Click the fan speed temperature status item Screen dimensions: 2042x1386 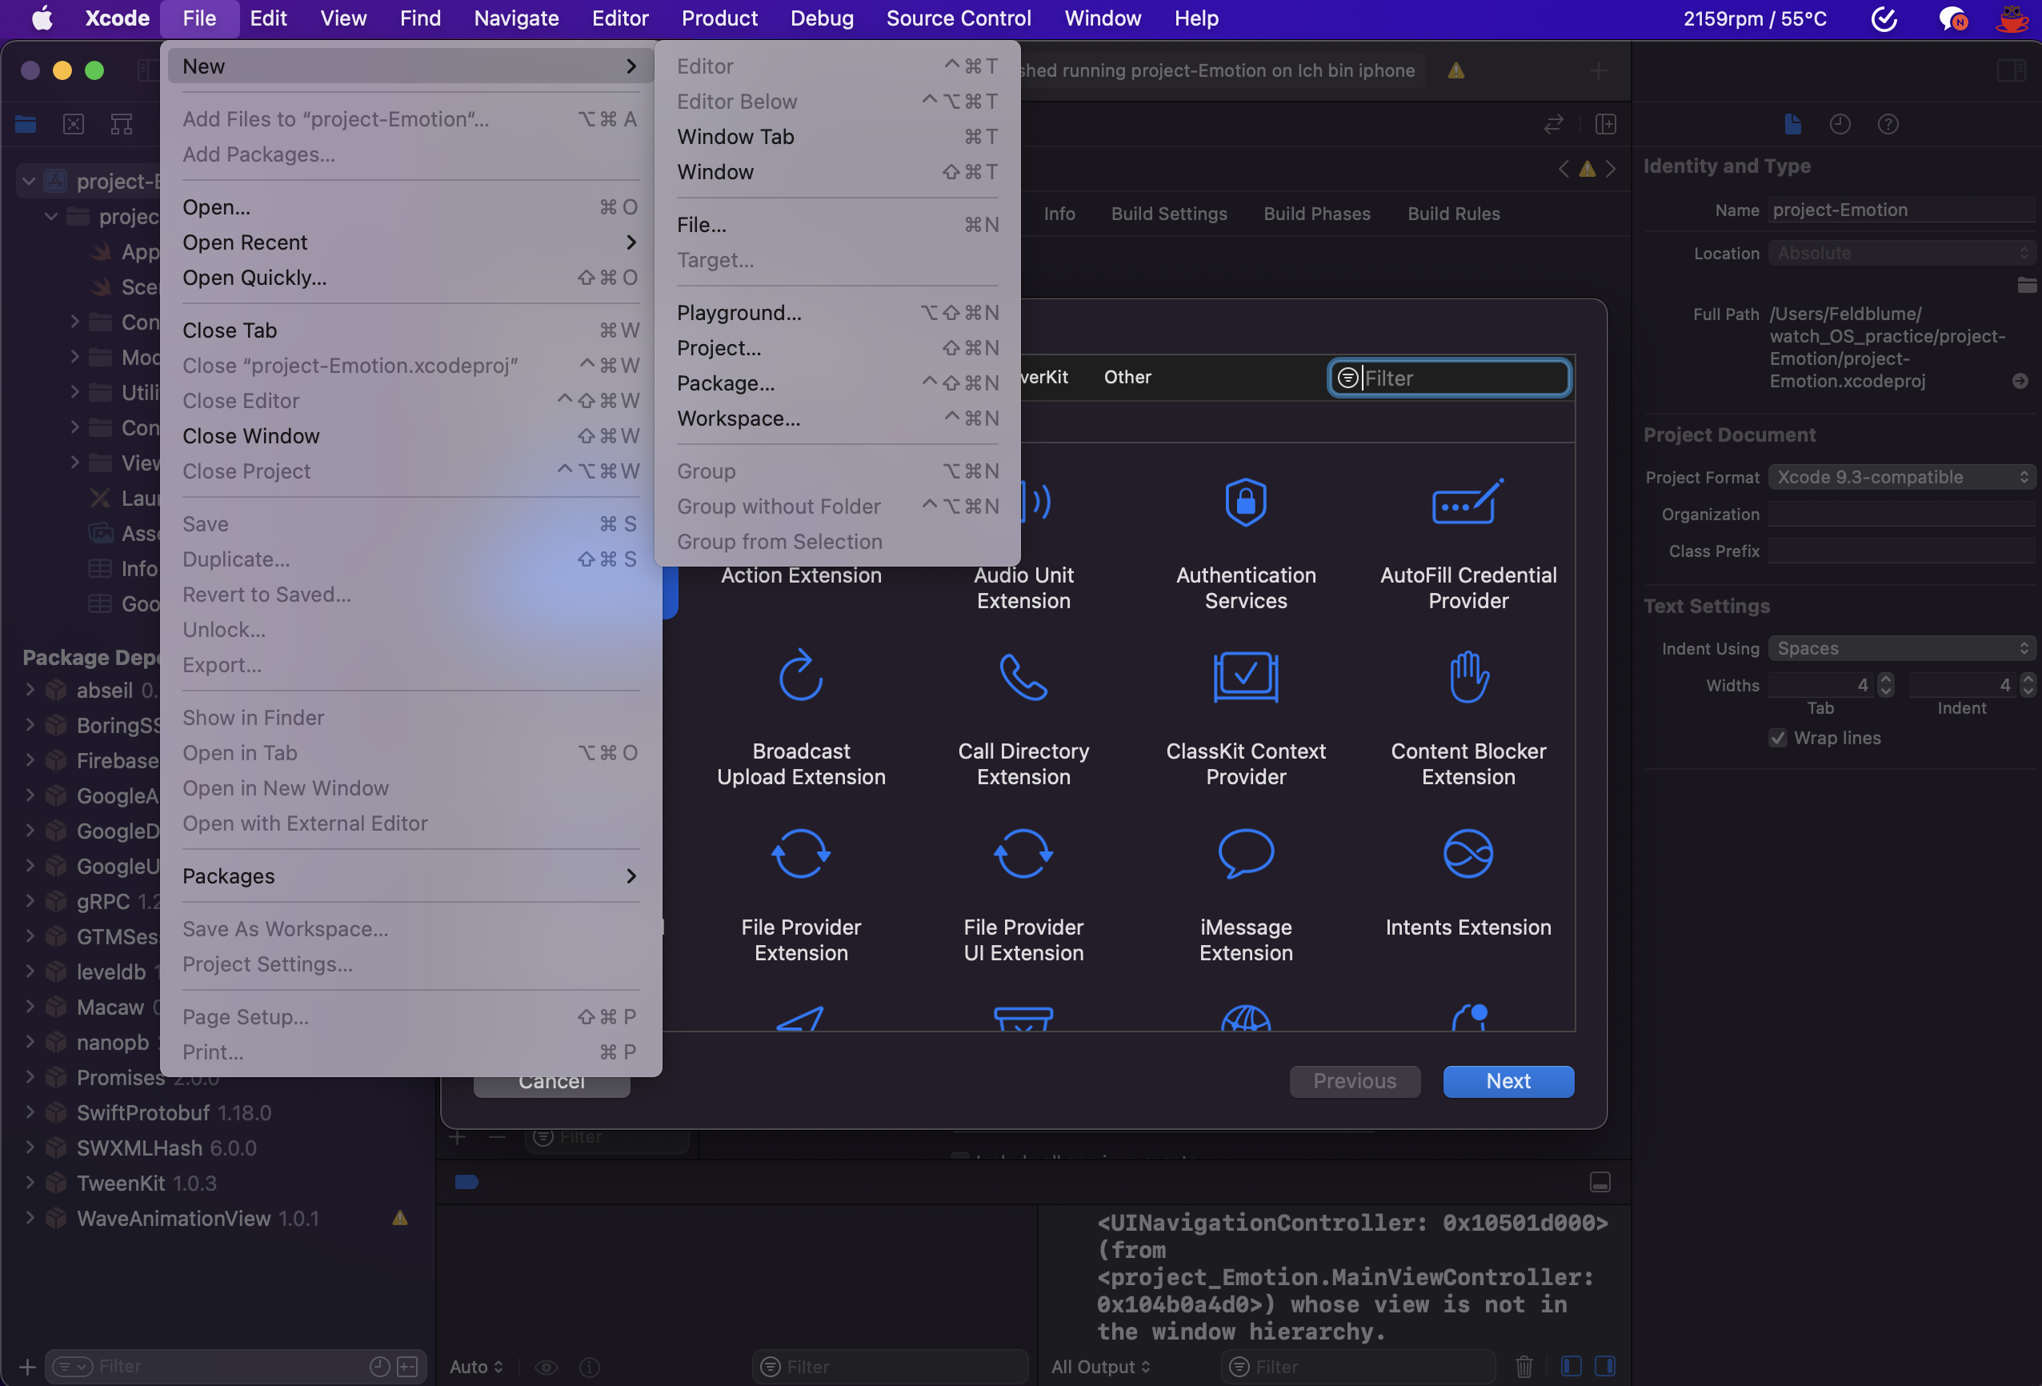(1754, 18)
